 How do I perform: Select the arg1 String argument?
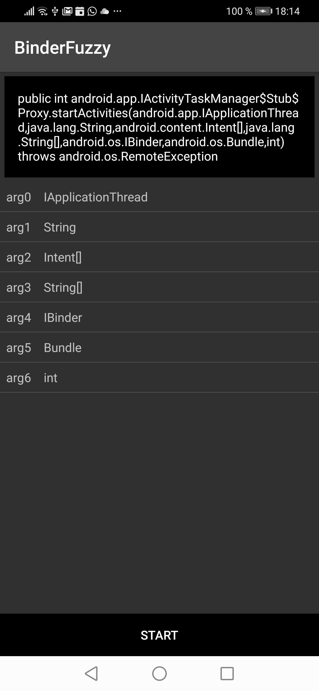(x=159, y=227)
